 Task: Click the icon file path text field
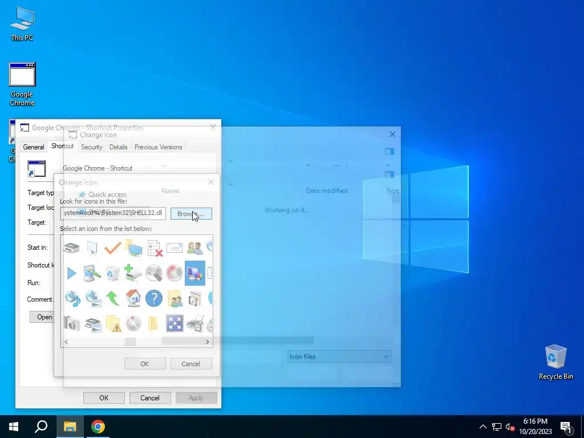pyautogui.click(x=113, y=213)
